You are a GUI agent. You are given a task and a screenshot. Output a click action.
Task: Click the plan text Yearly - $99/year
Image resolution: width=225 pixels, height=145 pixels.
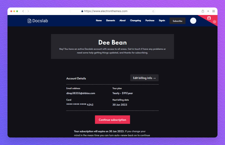(x=122, y=93)
